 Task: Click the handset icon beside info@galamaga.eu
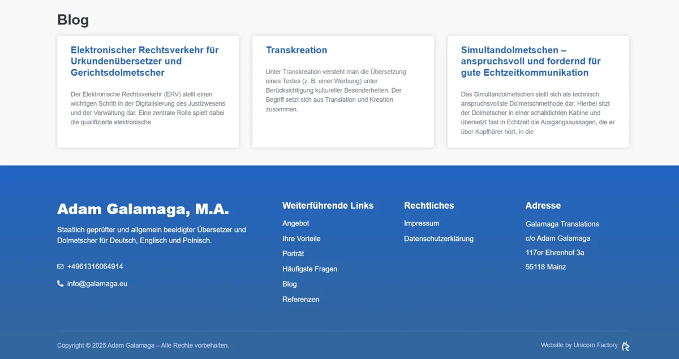coord(61,284)
